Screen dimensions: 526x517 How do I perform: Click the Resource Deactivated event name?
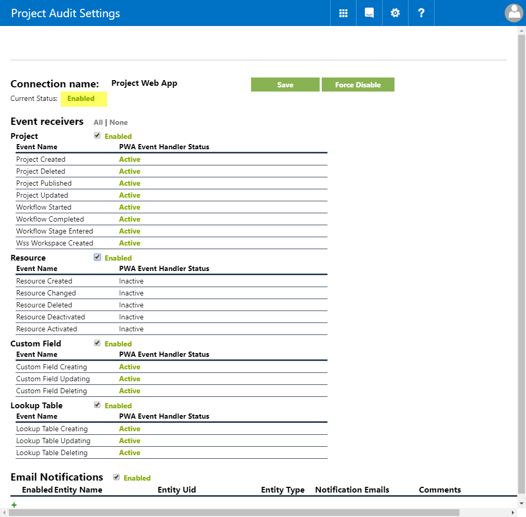[x=50, y=317]
